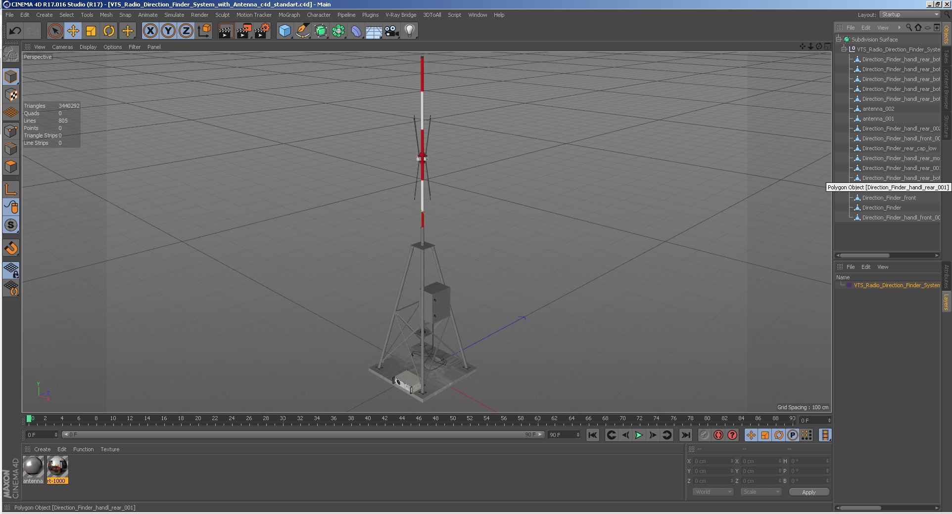Toggle the coordinate system icon

tap(204, 31)
